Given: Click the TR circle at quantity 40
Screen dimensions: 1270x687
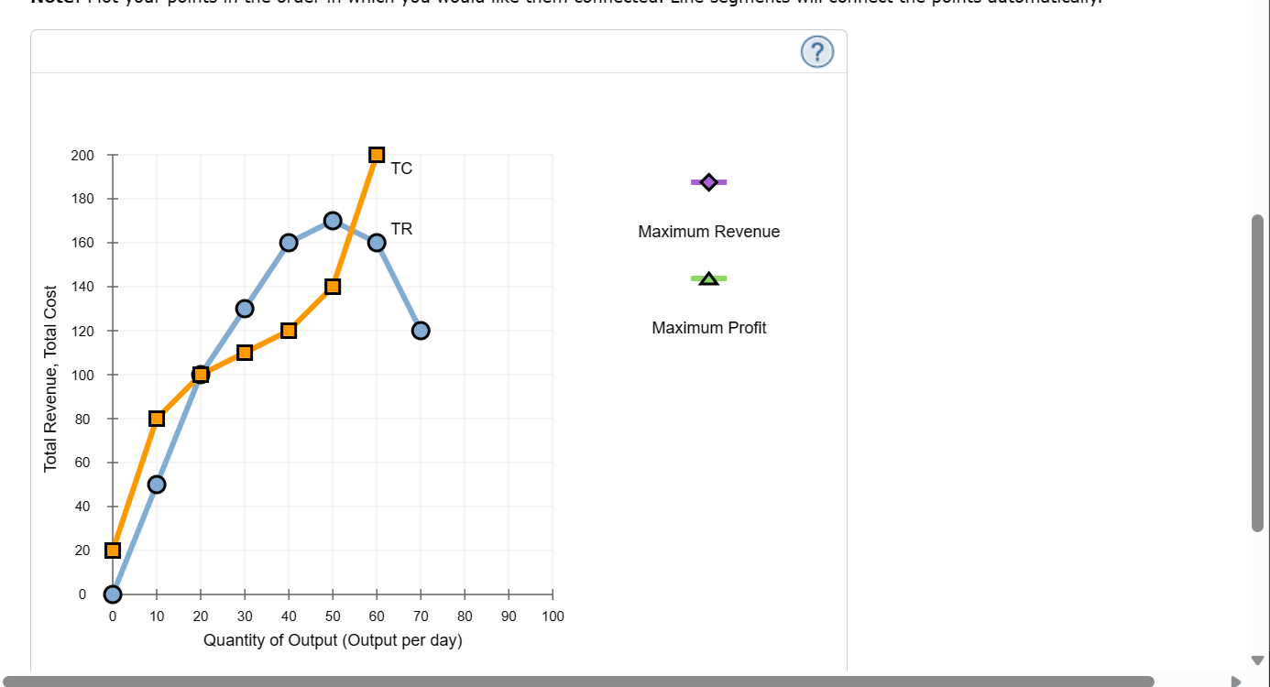Looking at the screenshot, I should coord(288,243).
